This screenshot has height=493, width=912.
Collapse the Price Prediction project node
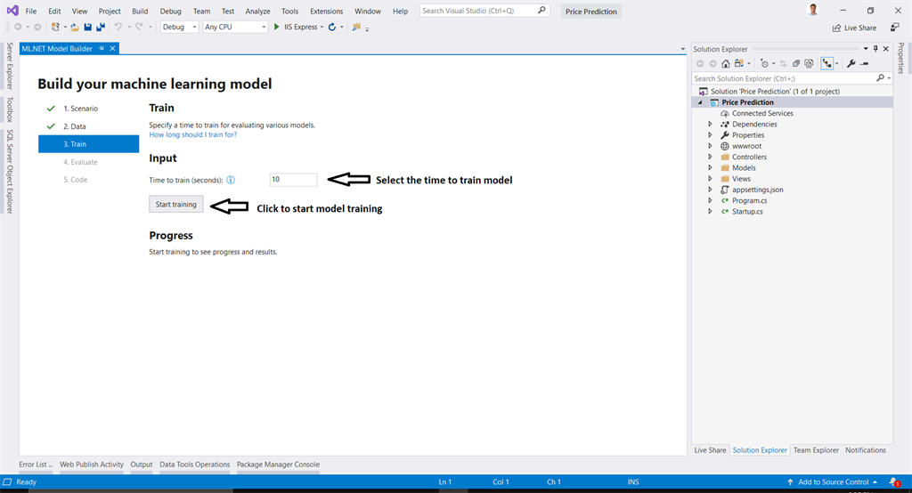point(700,102)
